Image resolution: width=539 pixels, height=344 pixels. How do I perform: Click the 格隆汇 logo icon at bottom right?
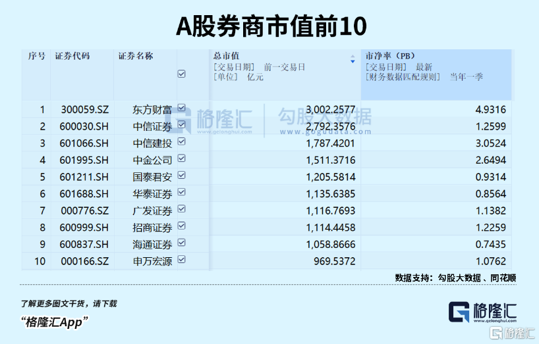click(x=459, y=312)
